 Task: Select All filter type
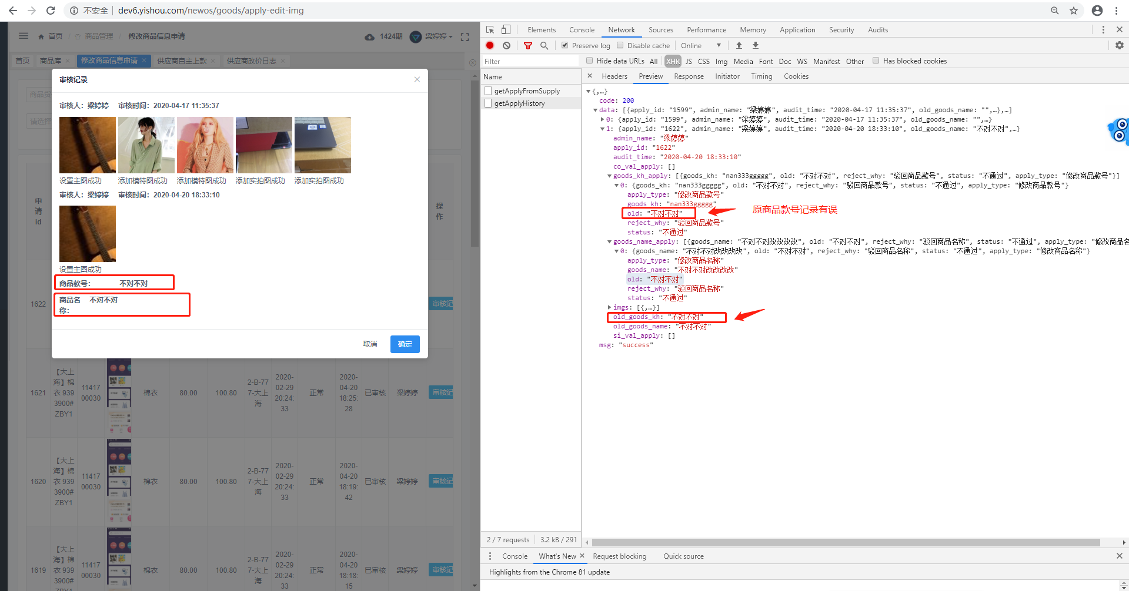(653, 61)
